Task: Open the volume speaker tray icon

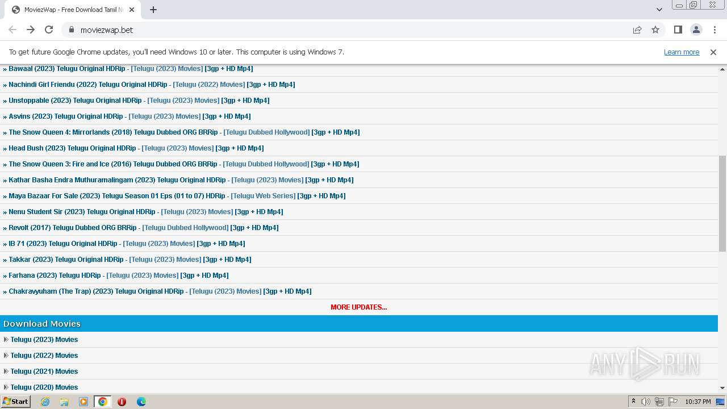Action: (646, 402)
